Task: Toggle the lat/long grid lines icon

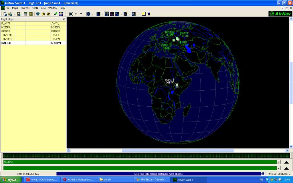Action: pos(107,14)
